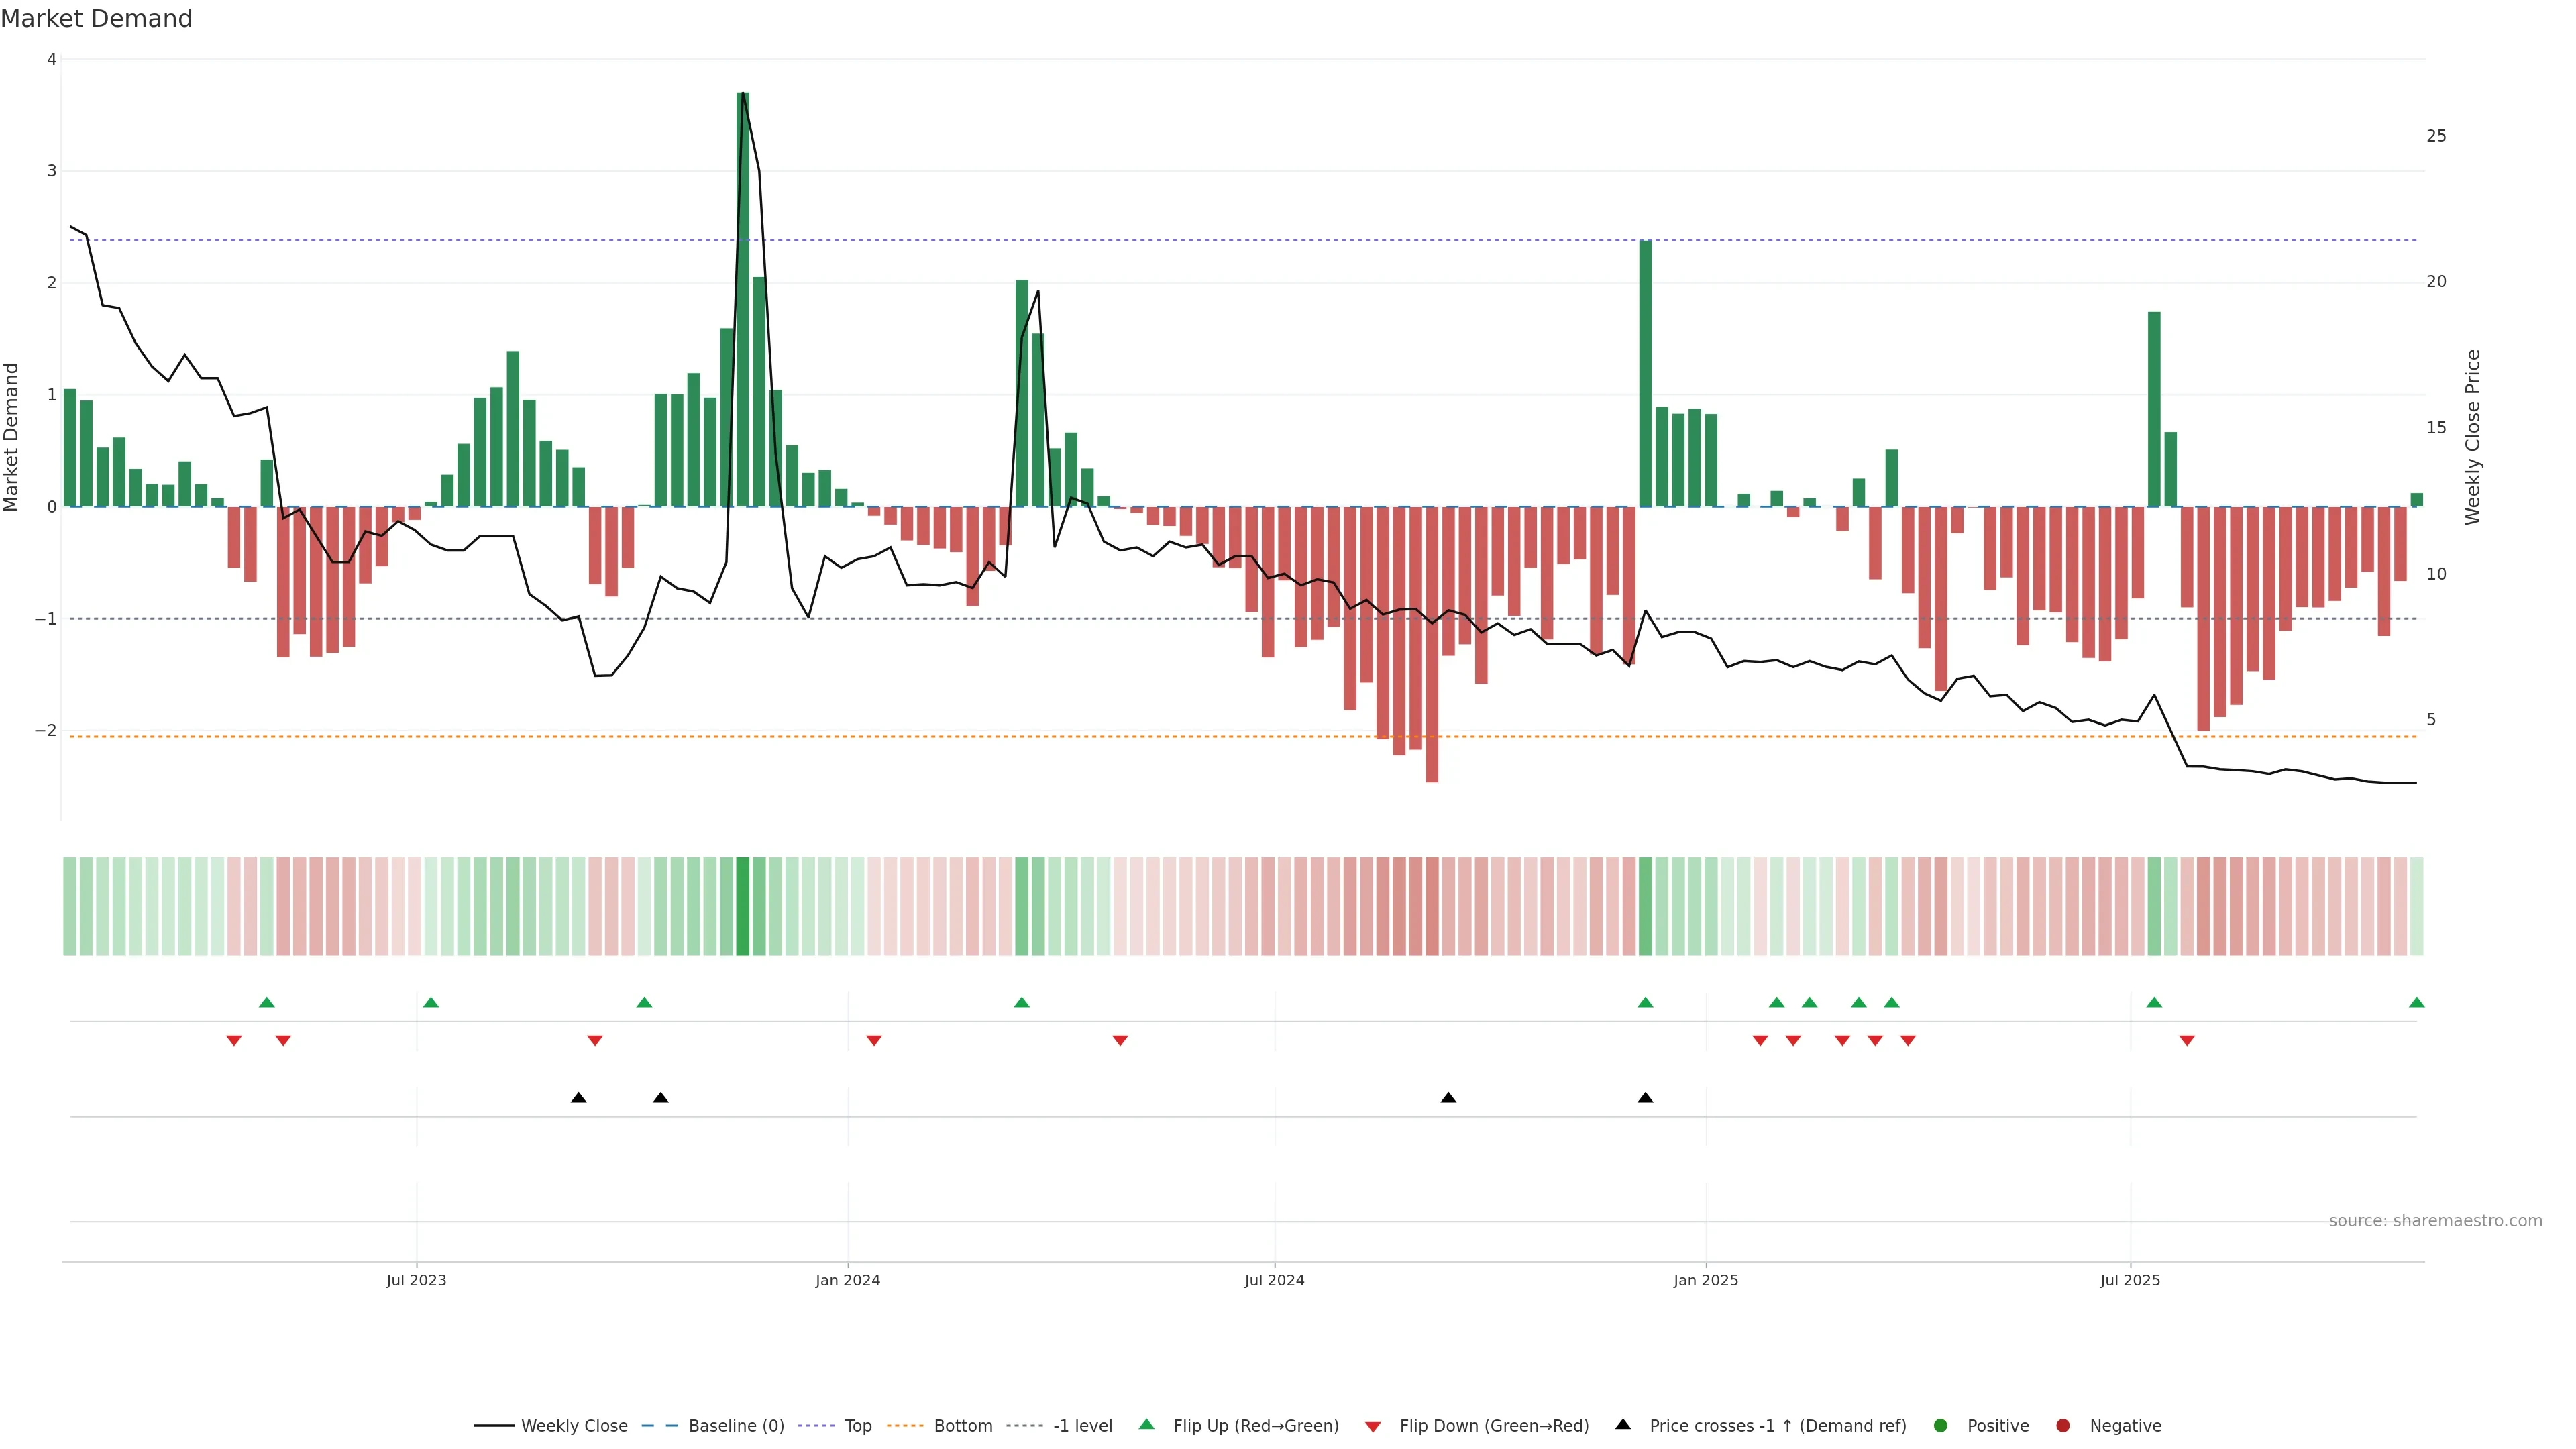
Task: Click the green Flip Up triangle legend icon
Action: point(1146,1424)
